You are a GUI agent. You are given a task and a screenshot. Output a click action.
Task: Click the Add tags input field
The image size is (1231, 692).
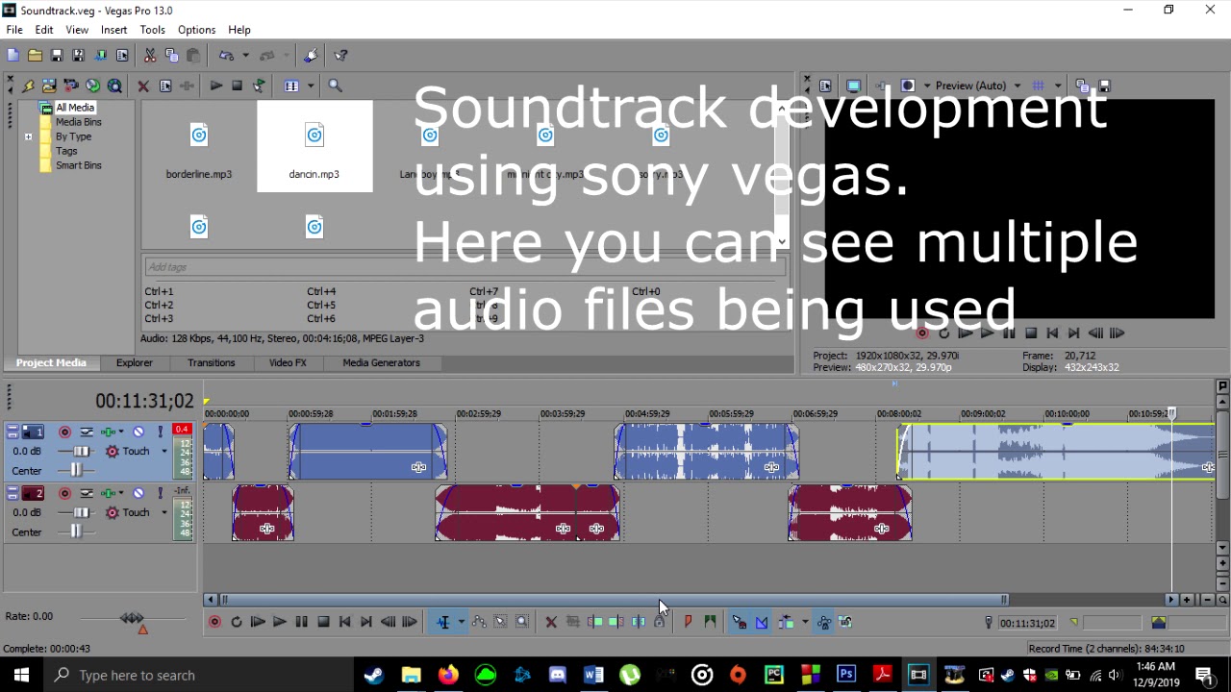tap(464, 267)
